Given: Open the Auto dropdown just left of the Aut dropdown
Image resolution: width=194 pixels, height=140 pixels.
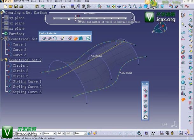Looking at the screenshot, I should (49, 133).
